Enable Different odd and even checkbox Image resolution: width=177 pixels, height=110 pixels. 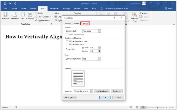(x=67, y=41)
